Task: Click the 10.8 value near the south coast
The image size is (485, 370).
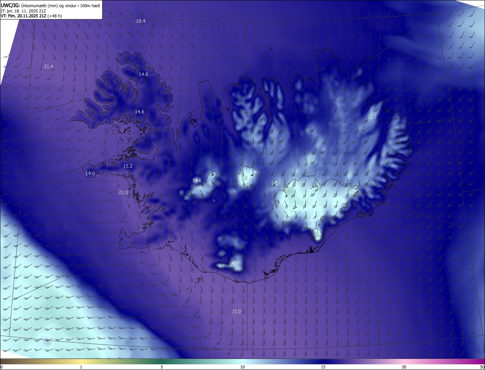Action: coord(233,264)
